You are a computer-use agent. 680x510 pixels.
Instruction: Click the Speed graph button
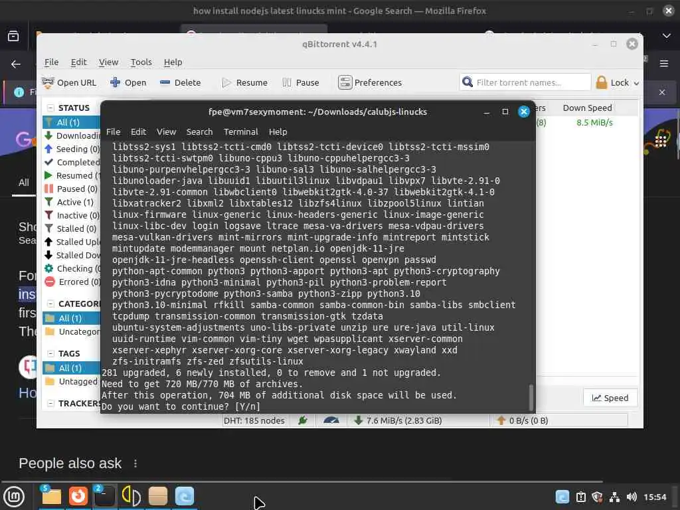[610, 398]
